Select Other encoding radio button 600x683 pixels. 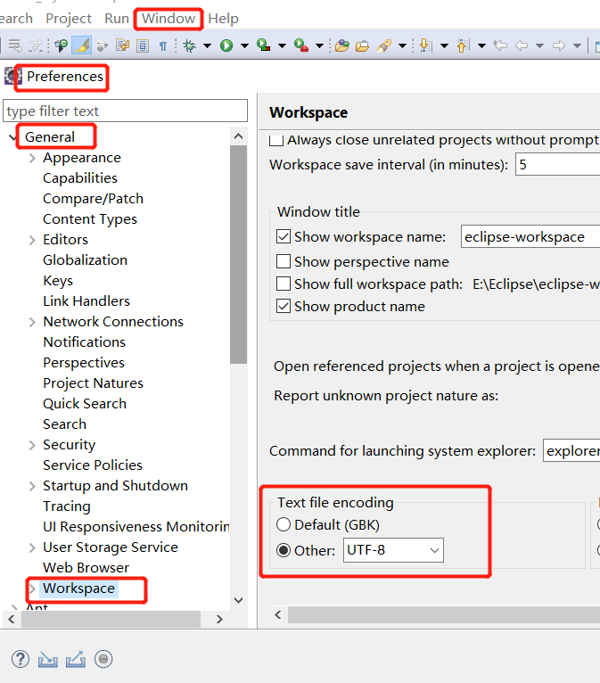point(284,550)
